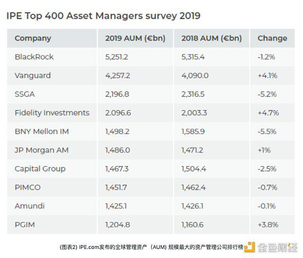This screenshot has height=258, width=303.
Task: Click the 金色财经 watermark text
Action: pos(277,247)
